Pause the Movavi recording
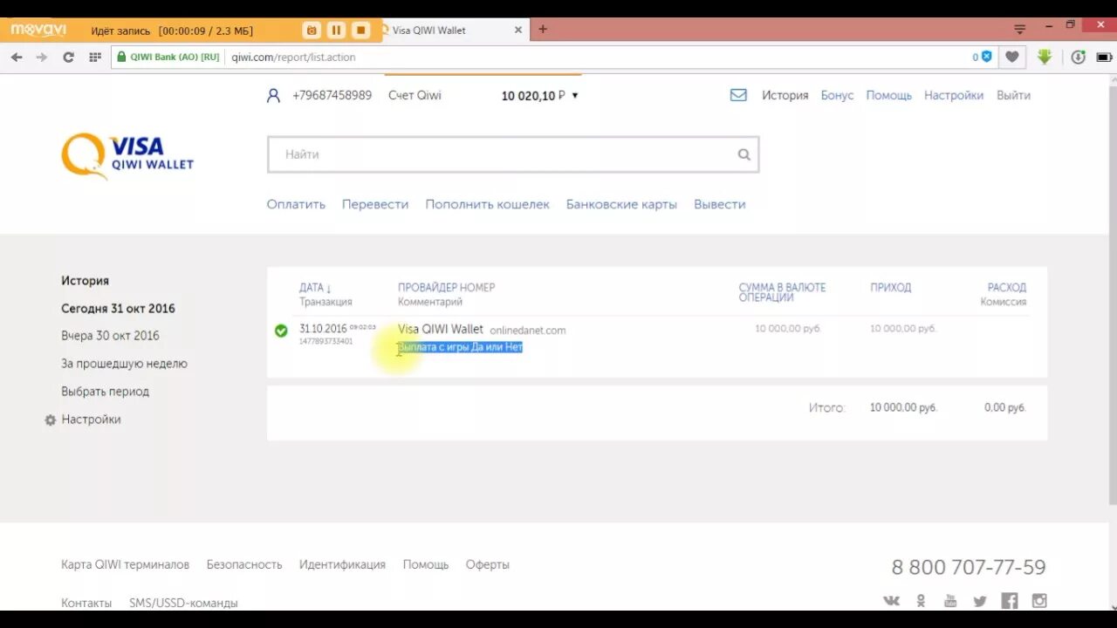Screen dimensions: 1117x628 (x=336, y=31)
